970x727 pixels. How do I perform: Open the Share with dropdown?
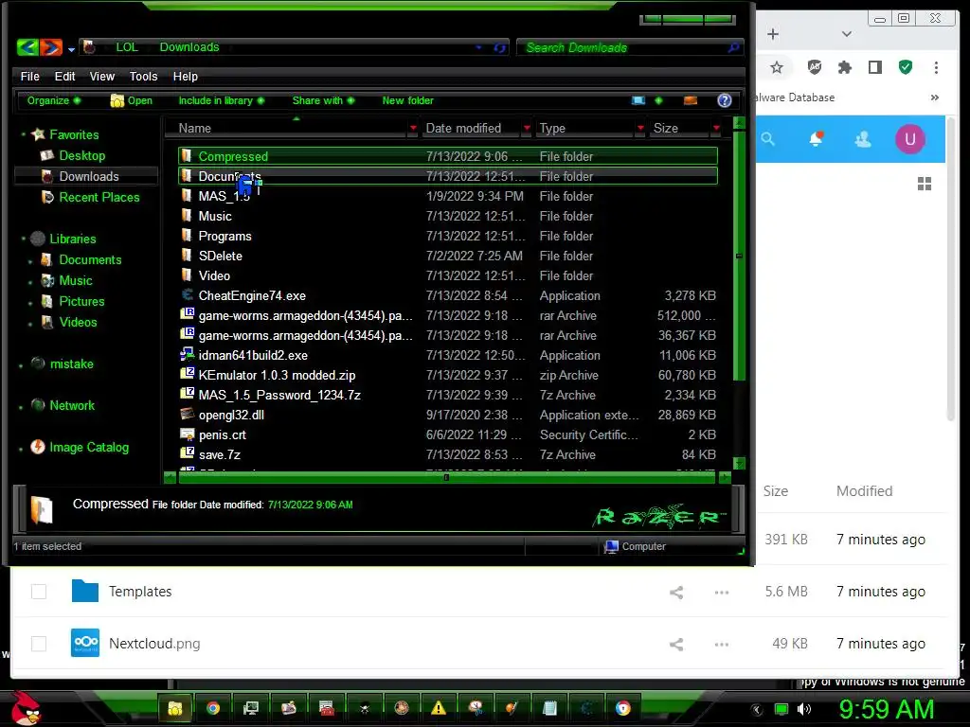coord(324,100)
